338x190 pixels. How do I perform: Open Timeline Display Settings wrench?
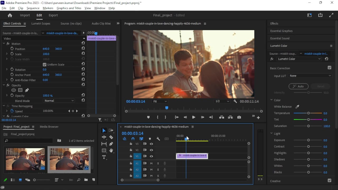pos(158,139)
